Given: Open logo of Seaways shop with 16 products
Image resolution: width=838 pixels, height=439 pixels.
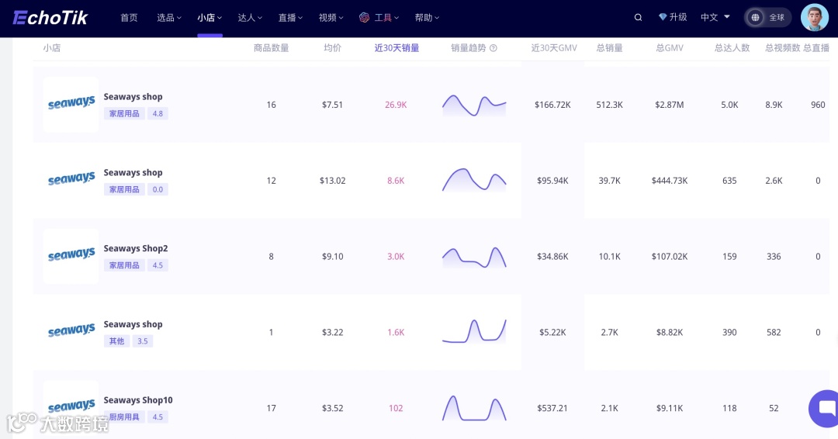Looking at the screenshot, I should click(71, 104).
